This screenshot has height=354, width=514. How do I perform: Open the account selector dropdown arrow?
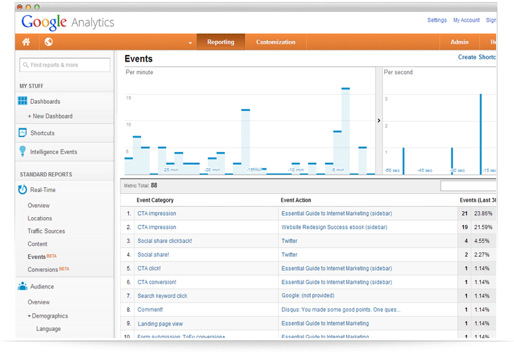tap(190, 43)
